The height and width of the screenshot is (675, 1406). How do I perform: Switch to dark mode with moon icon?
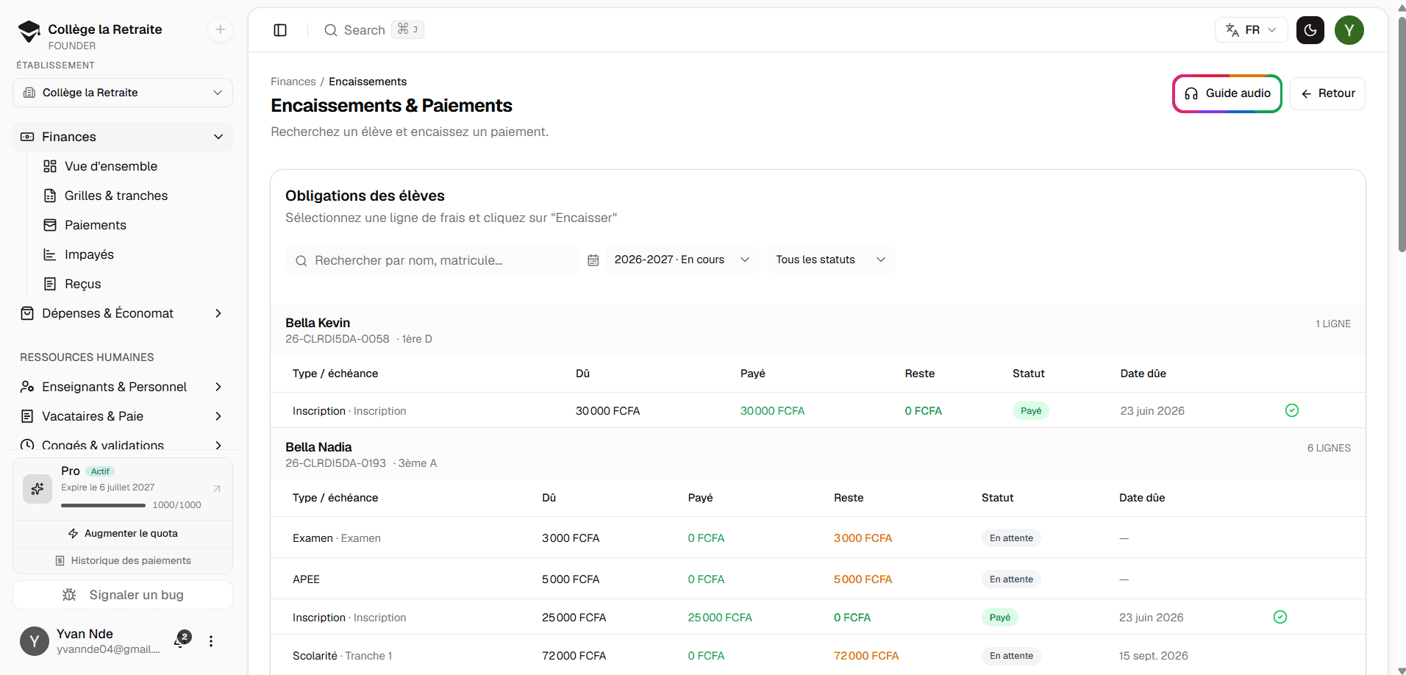click(x=1310, y=30)
